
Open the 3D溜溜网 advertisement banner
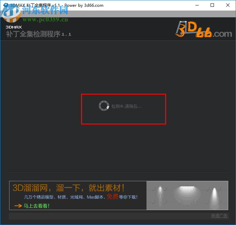119,195
